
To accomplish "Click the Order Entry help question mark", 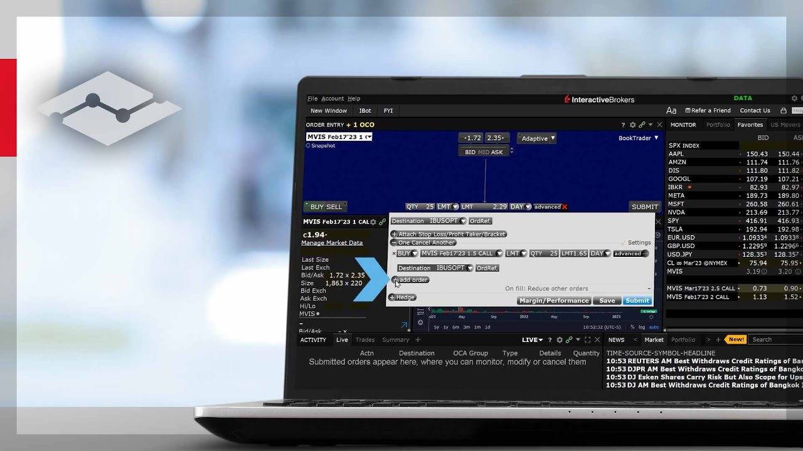I will [623, 125].
